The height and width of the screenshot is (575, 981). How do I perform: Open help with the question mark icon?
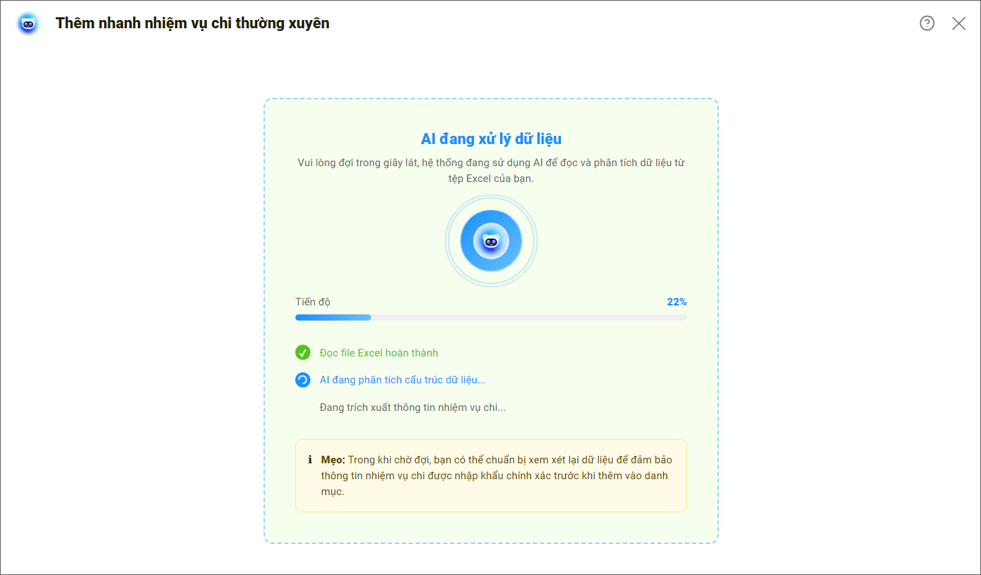926,23
